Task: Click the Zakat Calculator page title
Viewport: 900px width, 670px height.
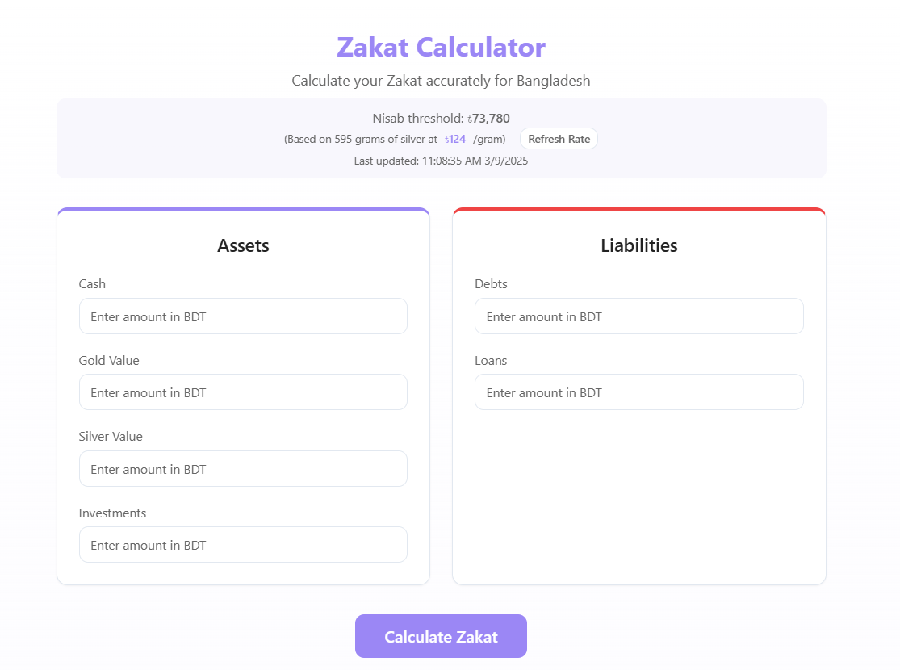Action: tap(441, 47)
